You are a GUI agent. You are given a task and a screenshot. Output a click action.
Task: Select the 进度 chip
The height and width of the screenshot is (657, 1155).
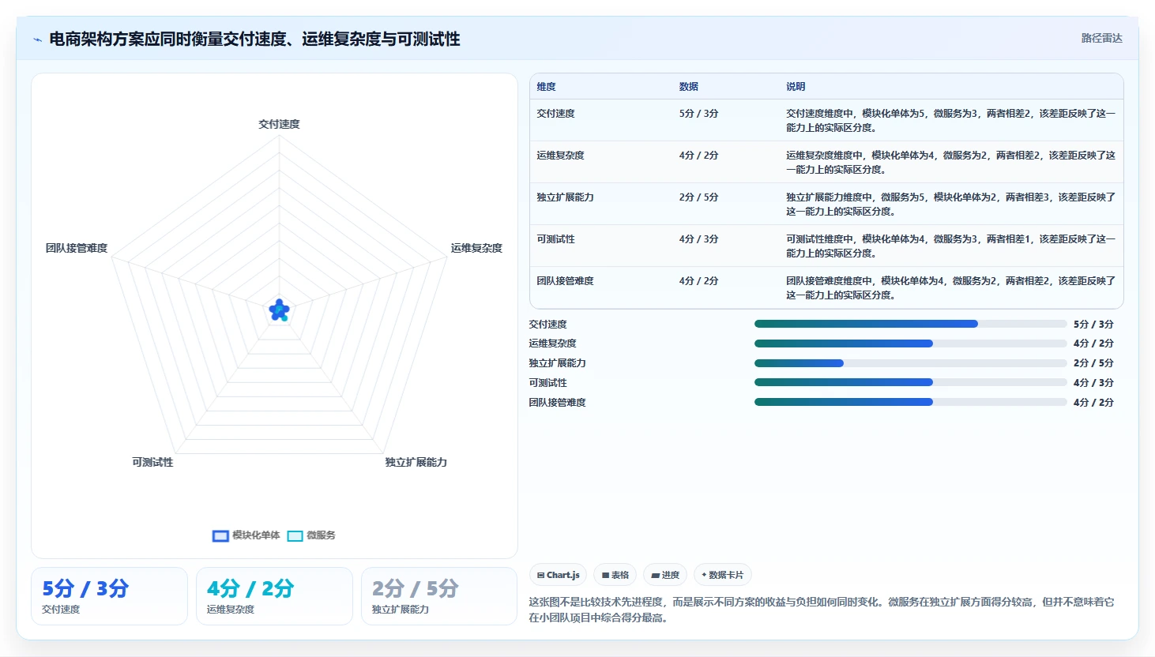(x=665, y=575)
